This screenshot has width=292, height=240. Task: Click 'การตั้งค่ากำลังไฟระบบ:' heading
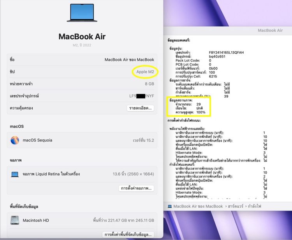click(184, 121)
